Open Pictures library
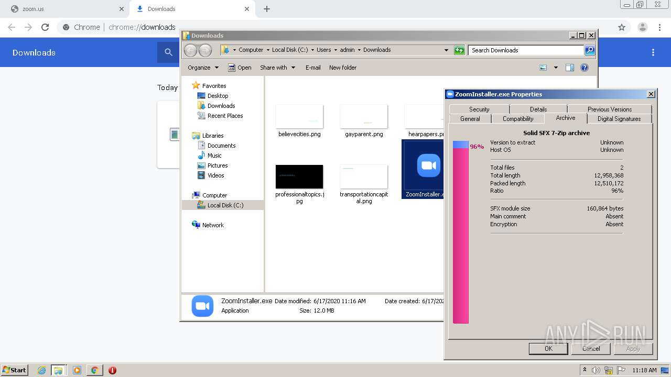The image size is (671, 377). [x=218, y=165]
